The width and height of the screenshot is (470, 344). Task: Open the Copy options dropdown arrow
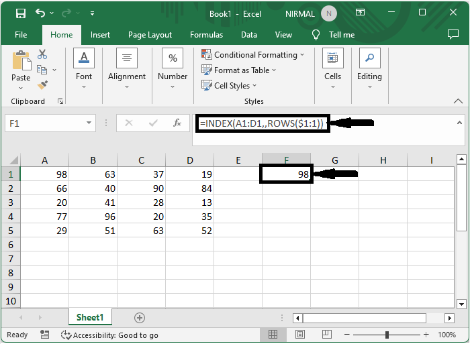coord(54,70)
